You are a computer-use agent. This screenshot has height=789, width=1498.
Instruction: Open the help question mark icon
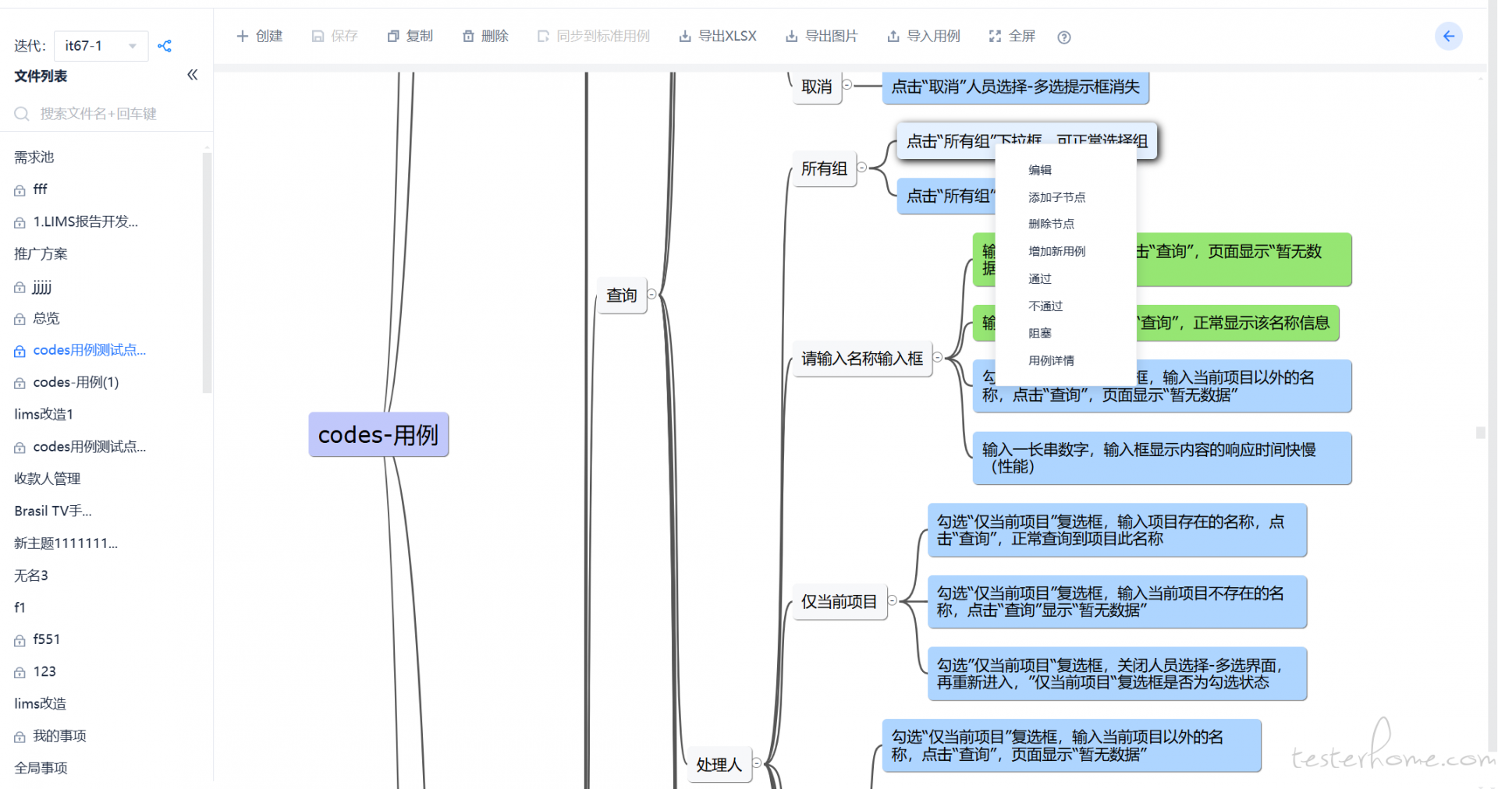tap(1063, 37)
